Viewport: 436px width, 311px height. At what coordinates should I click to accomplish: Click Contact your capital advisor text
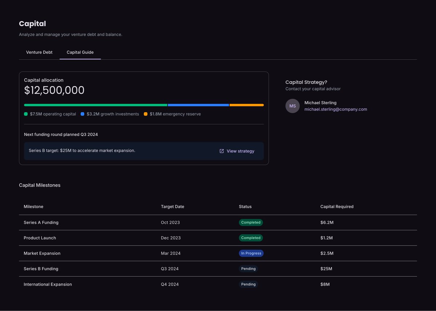click(x=313, y=89)
